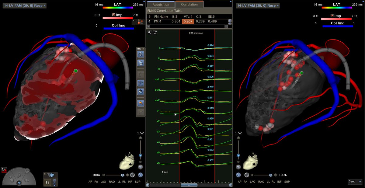The height and width of the screenshot is (188, 365).
Task: Click right viewer vertical zoom slider handle
Action: [238, 155]
